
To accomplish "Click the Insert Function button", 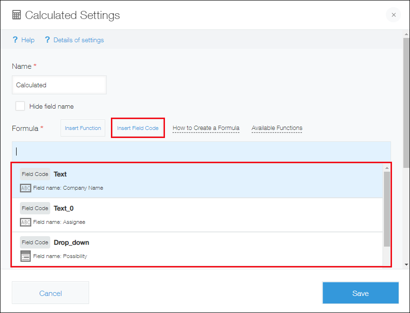I will (x=82, y=128).
